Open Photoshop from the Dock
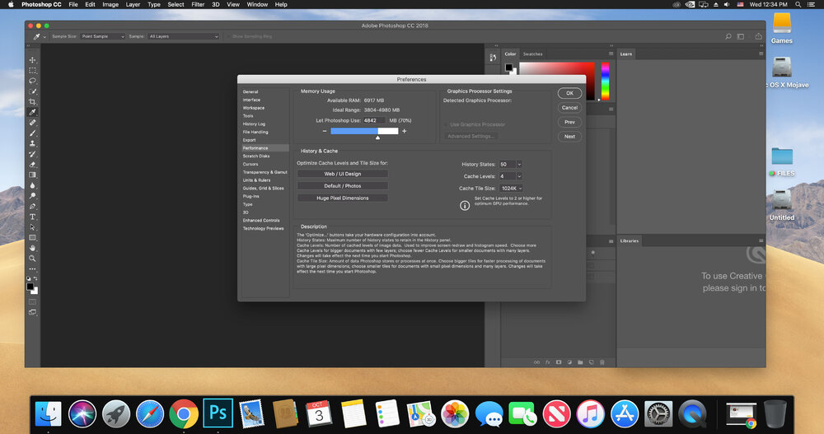This screenshot has height=434, width=824. [219, 412]
